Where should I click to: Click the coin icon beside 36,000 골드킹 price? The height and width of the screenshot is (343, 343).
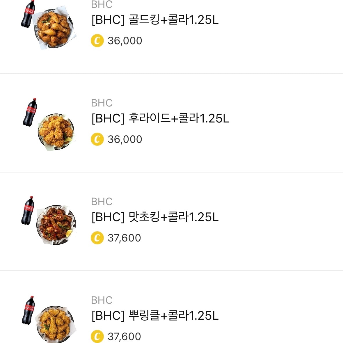(97, 41)
